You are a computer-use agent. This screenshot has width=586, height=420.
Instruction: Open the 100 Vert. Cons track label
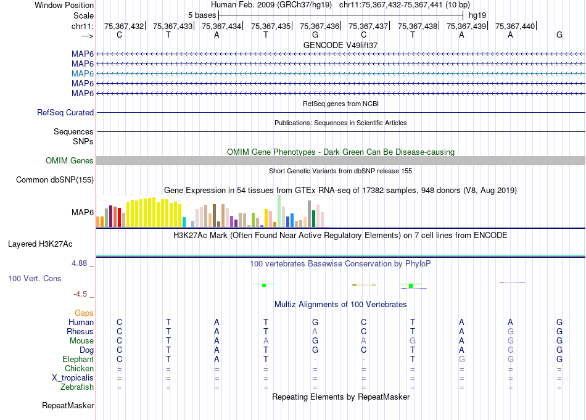pyautogui.click(x=35, y=278)
